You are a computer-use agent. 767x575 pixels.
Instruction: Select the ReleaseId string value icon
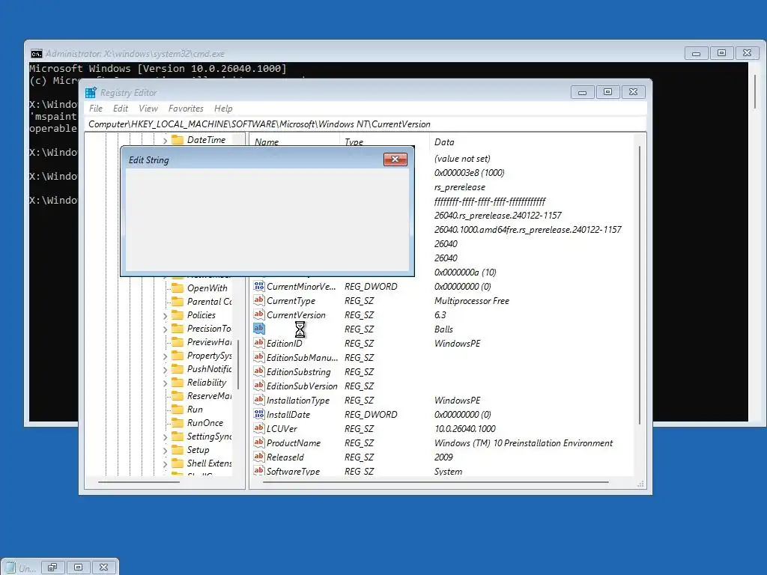[x=258, y=457]
